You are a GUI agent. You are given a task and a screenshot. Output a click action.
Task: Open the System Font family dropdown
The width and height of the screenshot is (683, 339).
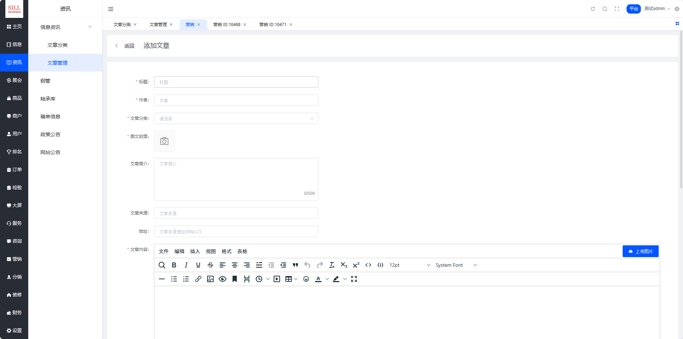(x=456, y=265)
